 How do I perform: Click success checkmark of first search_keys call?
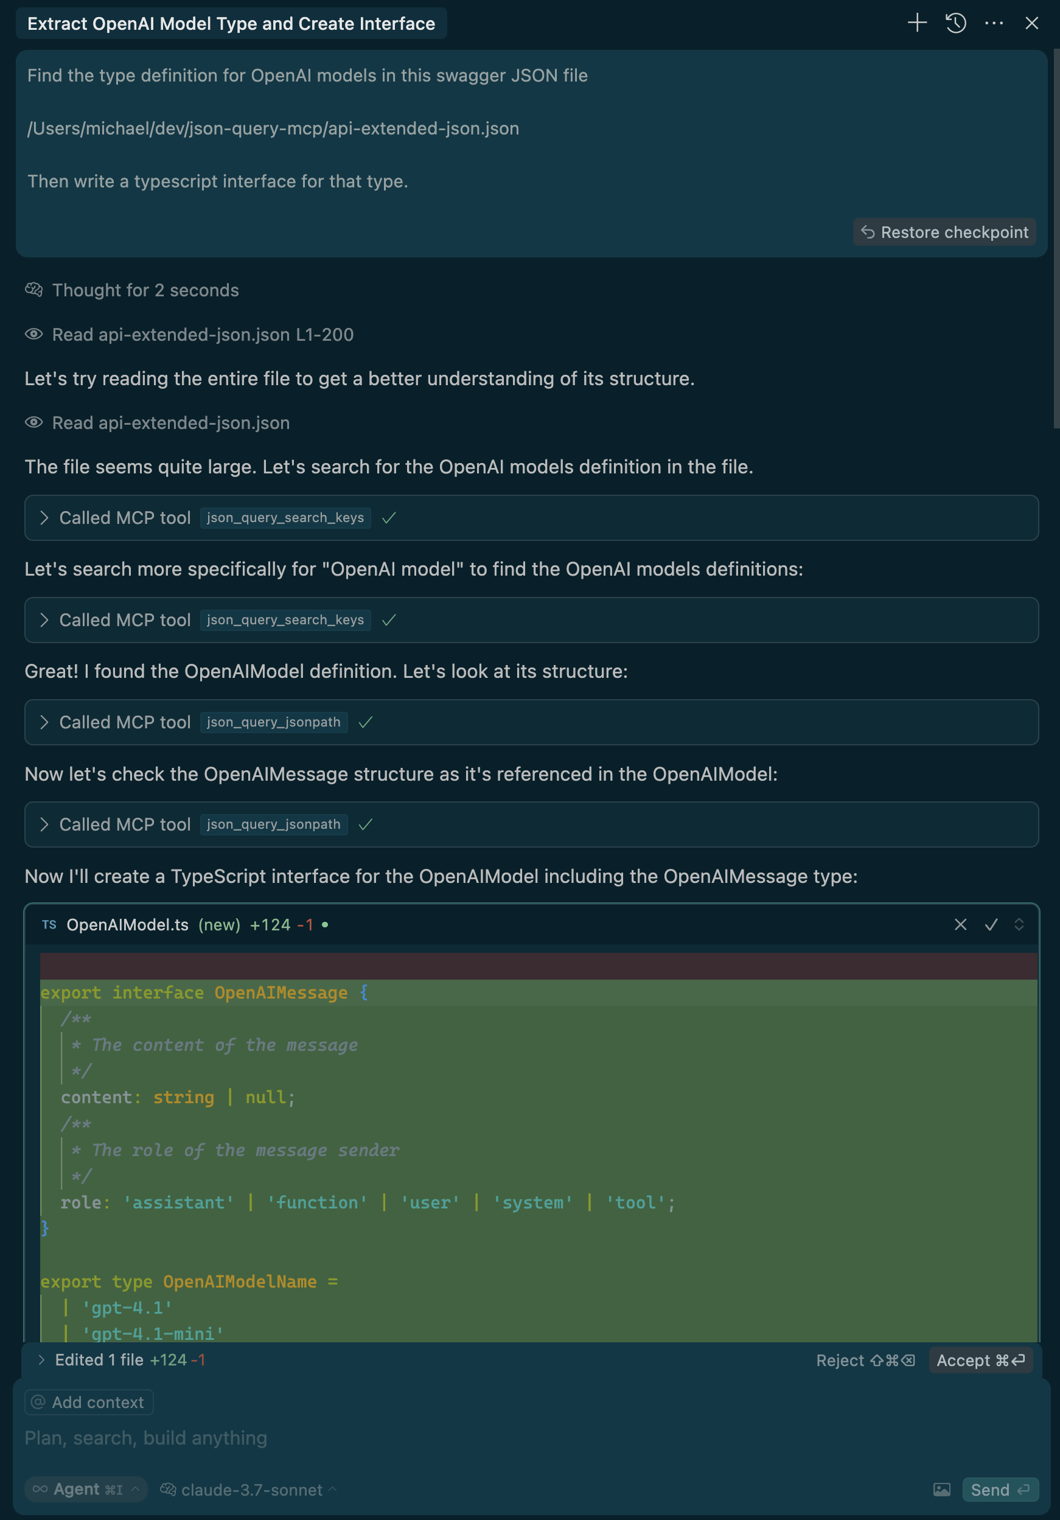[x=389, y=518]
